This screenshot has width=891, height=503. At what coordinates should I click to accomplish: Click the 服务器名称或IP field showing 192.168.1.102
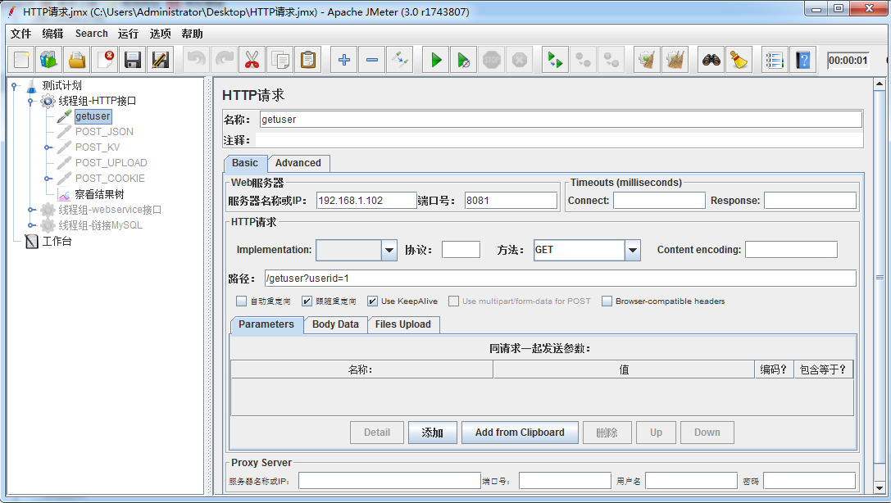tap(366, 201)
